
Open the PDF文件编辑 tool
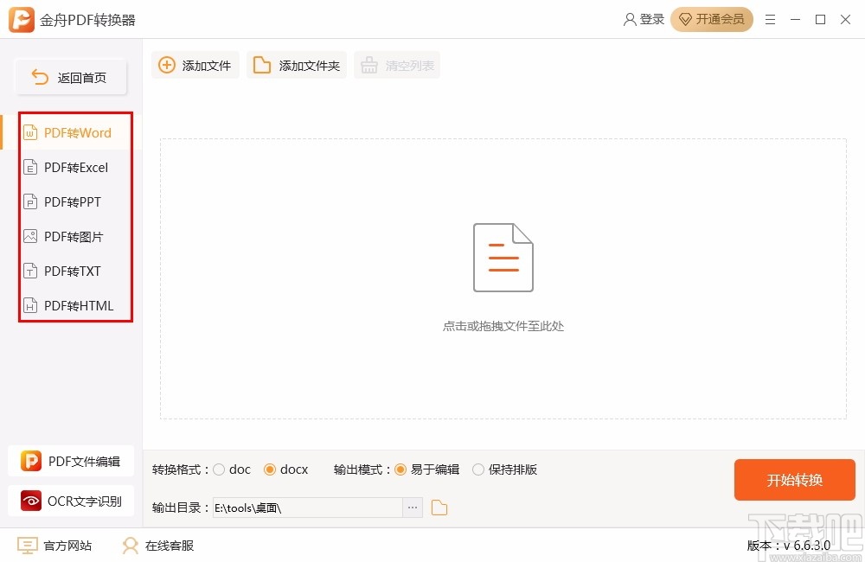pyautogui.click(x=71, y=461)
